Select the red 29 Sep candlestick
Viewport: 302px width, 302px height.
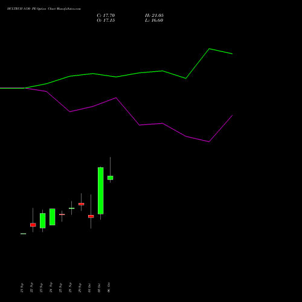click(82, 204)
